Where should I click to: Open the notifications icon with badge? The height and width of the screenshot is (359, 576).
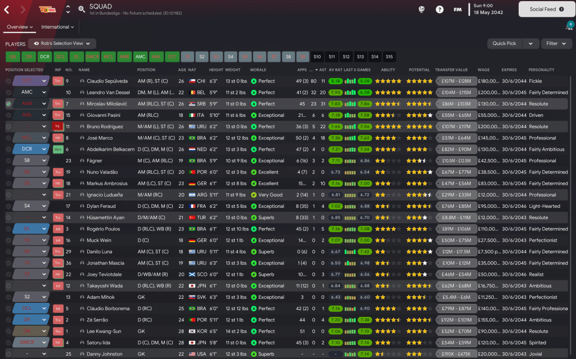(569, 26)
